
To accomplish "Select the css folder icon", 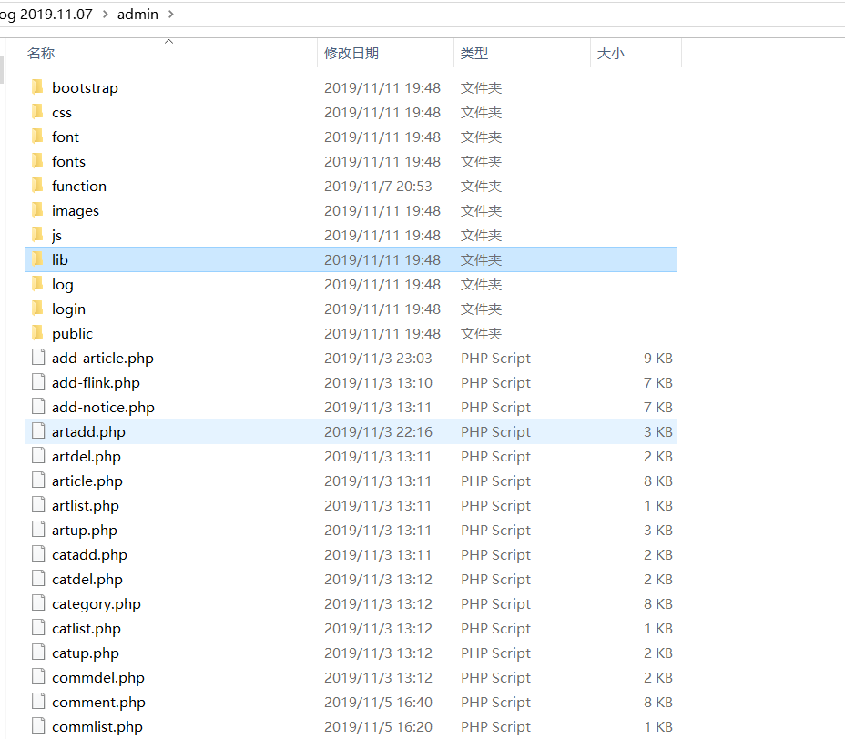I will click(x=37, y=112).
